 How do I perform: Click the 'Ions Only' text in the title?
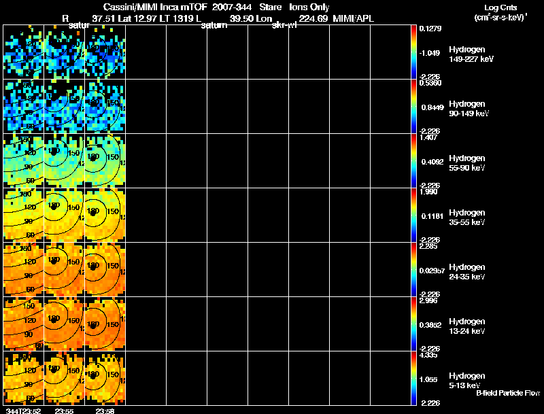click(309, 7)
